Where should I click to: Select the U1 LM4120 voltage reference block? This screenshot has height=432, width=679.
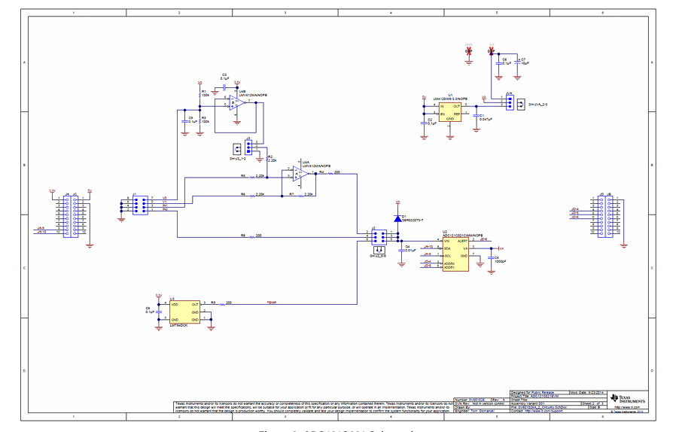click(450, 111)
